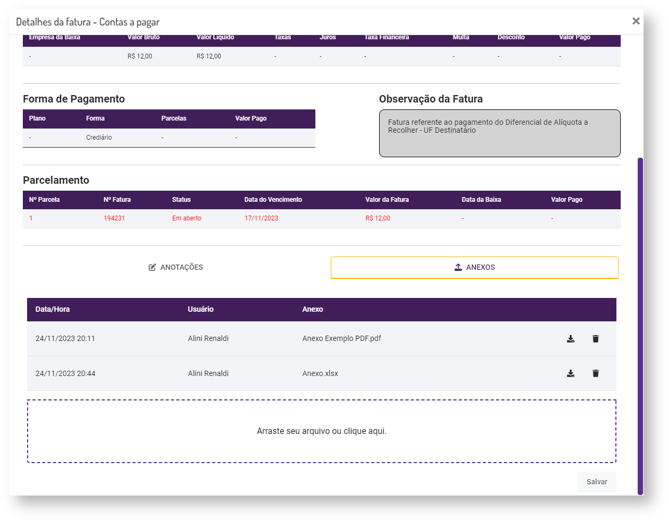Open the Anexos tab
Screen dimensions: 669x521
(474, 267)
